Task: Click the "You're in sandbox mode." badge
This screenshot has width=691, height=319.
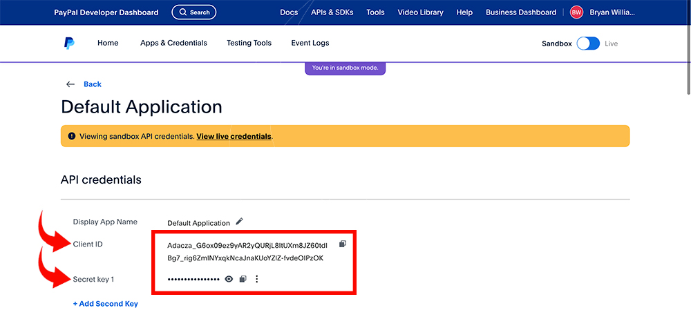Action: pos(345,68)
